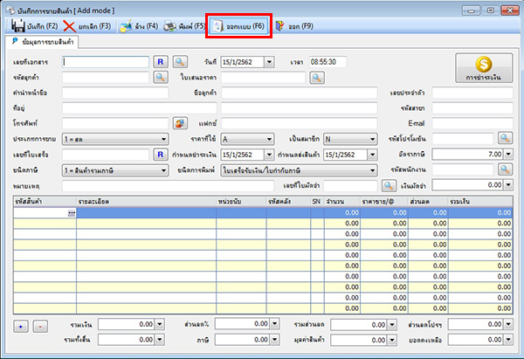Screen dimensions: 524x359
Task: Open the tax amount dropdown arrow
Action: point(275,340)
